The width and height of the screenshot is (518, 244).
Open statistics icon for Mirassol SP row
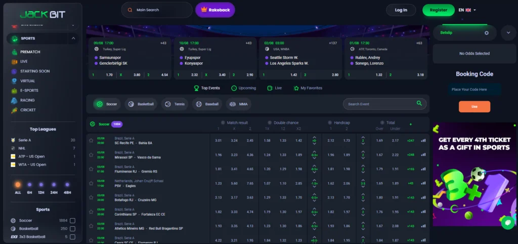pyautogui.click(x=423, y=155)
